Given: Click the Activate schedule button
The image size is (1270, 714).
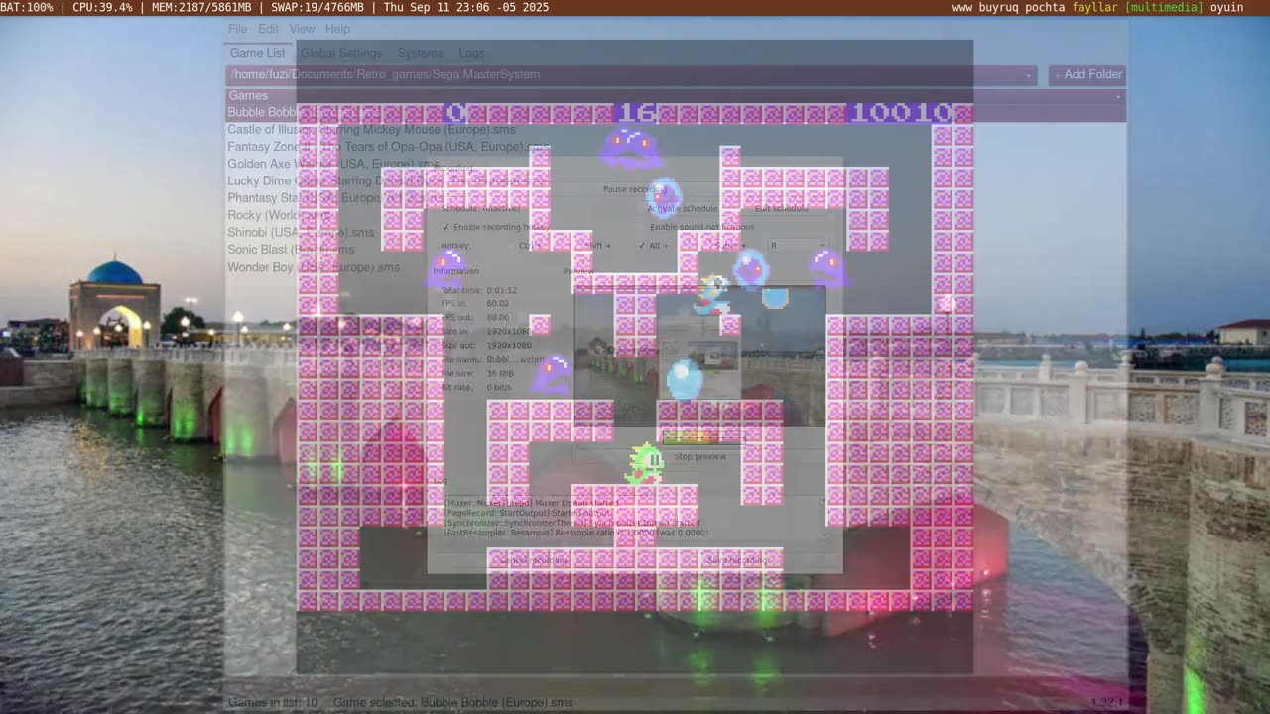Looking at the screenshot, I should pyautogui.click(x=682, y=208).
